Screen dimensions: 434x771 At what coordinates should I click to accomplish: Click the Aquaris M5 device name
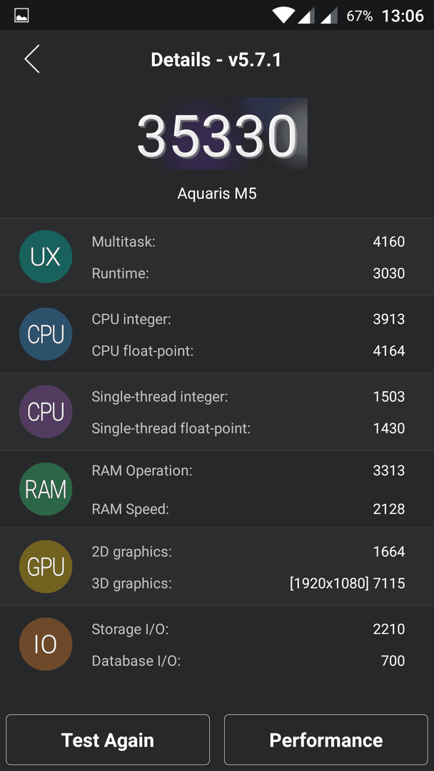pos(217,193)
